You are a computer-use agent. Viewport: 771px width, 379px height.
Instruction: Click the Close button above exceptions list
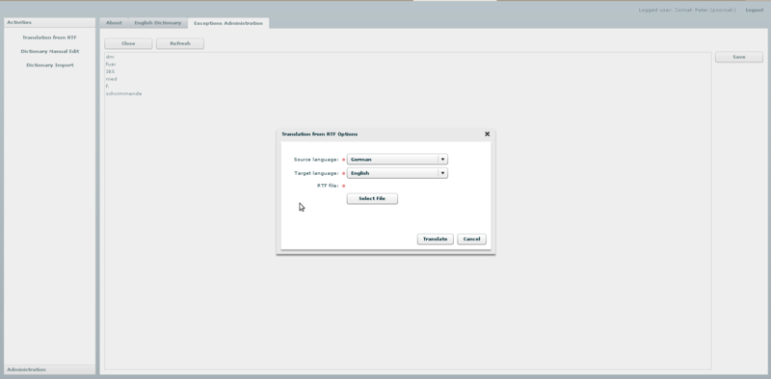click(128, 43)
